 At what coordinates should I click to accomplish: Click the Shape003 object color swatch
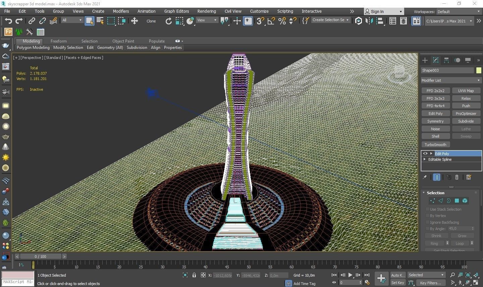tap(478, 70)
